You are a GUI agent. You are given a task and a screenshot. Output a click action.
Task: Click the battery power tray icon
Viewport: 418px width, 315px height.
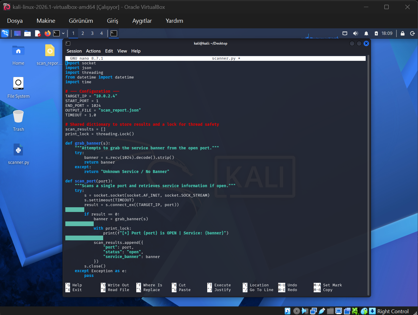click(x=376, y=33)
